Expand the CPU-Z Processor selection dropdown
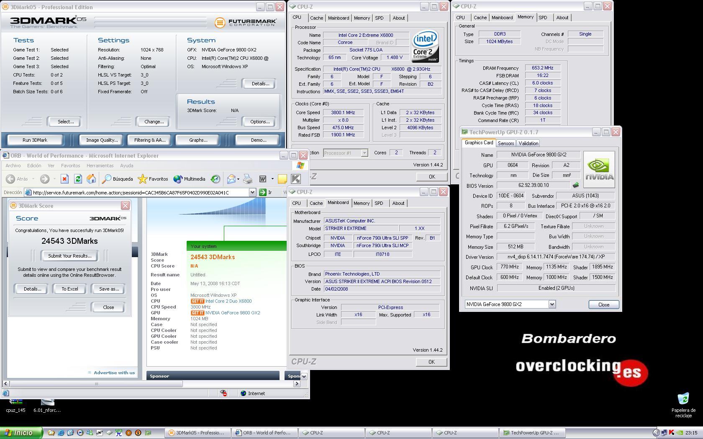 [x=364, y=153]
